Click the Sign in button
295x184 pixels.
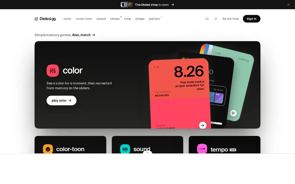[x=252, y=19]
